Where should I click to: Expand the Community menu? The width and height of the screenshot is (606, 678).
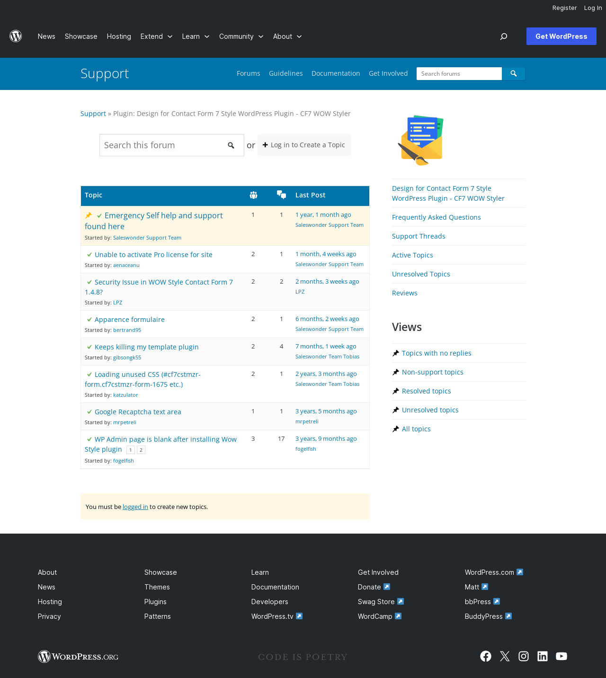coord(241,36)
